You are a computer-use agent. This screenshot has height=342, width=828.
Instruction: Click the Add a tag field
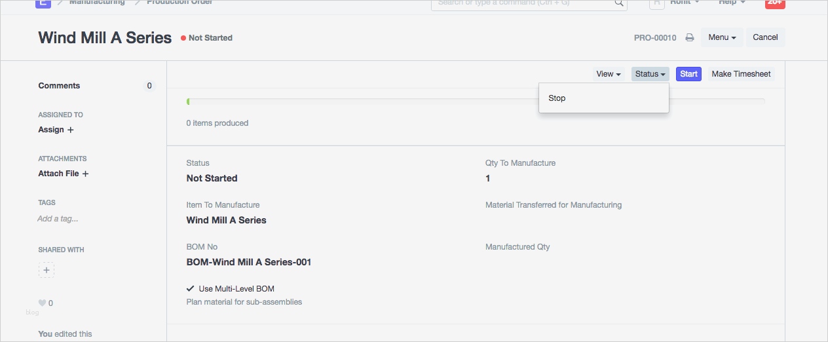(x=58, y=219)
